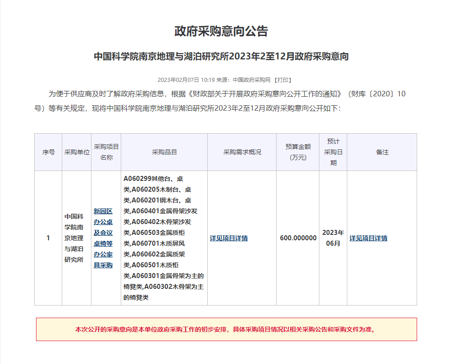Click the publish time 2023年02月07日 10:19
Viewport: 450px width, 364px height.
tap(186, 80)
